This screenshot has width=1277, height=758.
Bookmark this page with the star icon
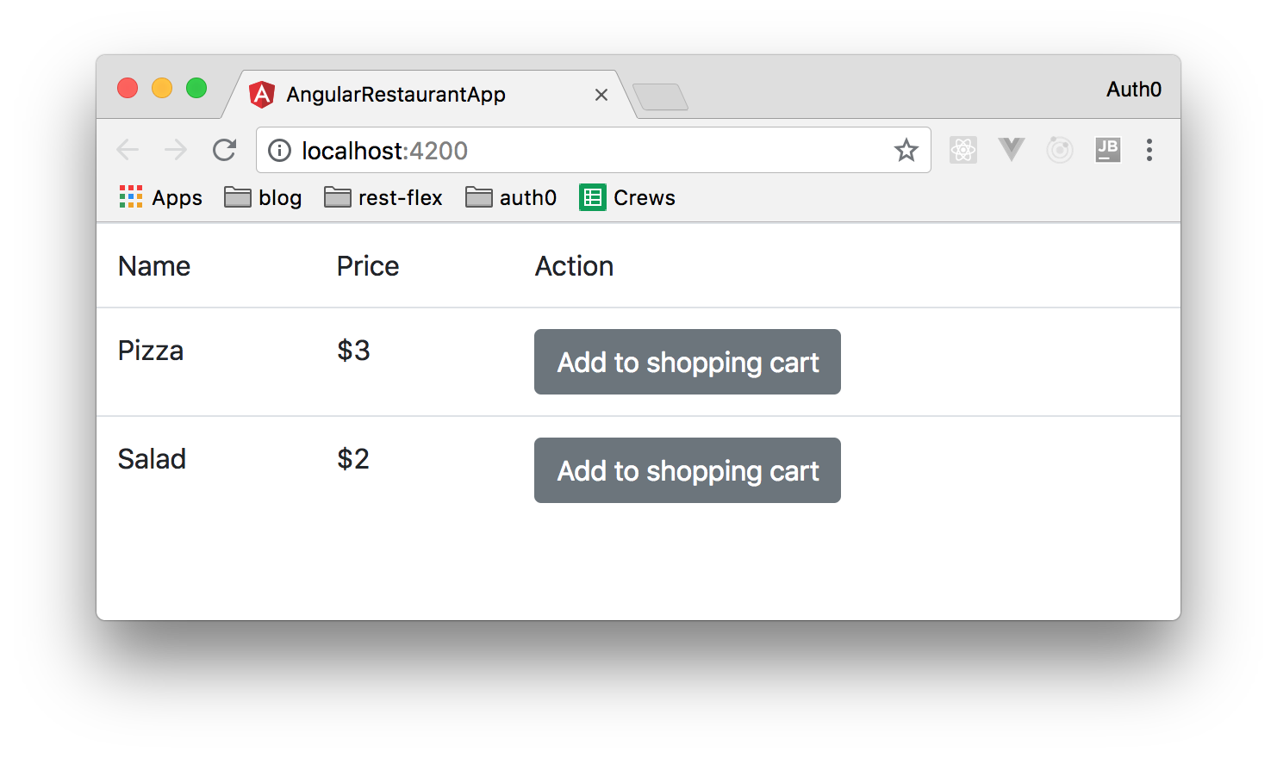point(906,150)
